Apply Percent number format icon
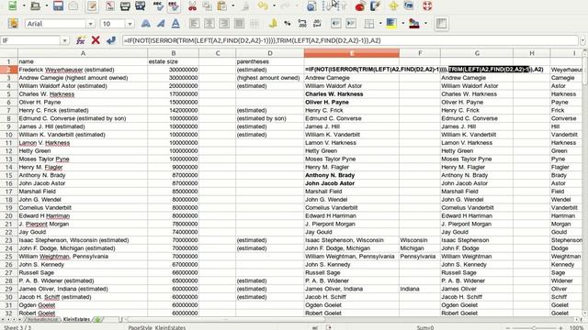This screenshot has height=330, width=588. click(x=288, y=24)
